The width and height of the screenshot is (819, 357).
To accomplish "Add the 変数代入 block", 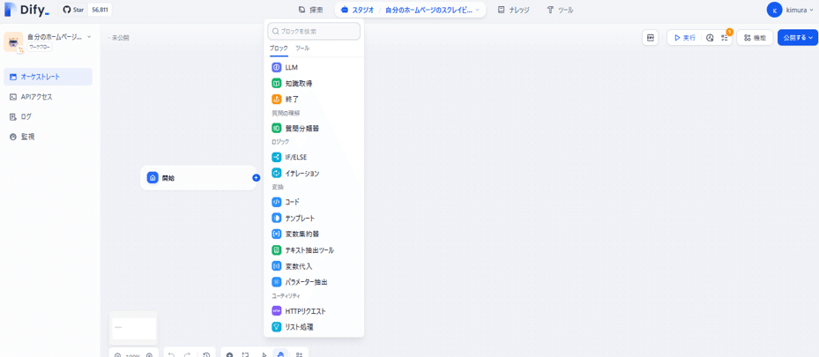I will tap(314, 266).
